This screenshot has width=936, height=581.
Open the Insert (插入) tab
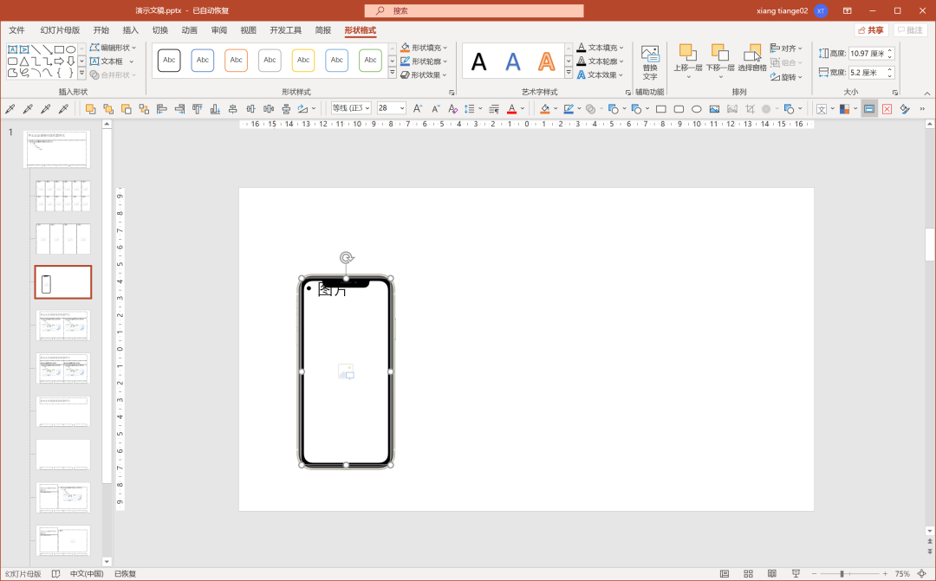(130, 30)
